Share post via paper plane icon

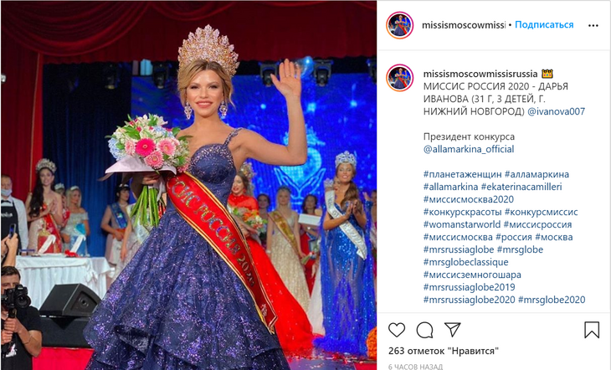tap(453, 330)
